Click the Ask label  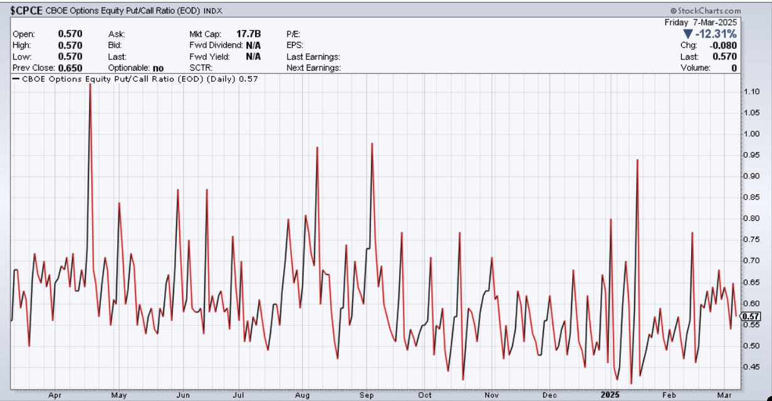pos(115,34)
